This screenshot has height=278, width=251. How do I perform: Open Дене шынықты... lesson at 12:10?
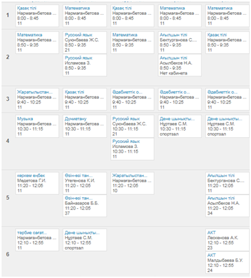82,233
